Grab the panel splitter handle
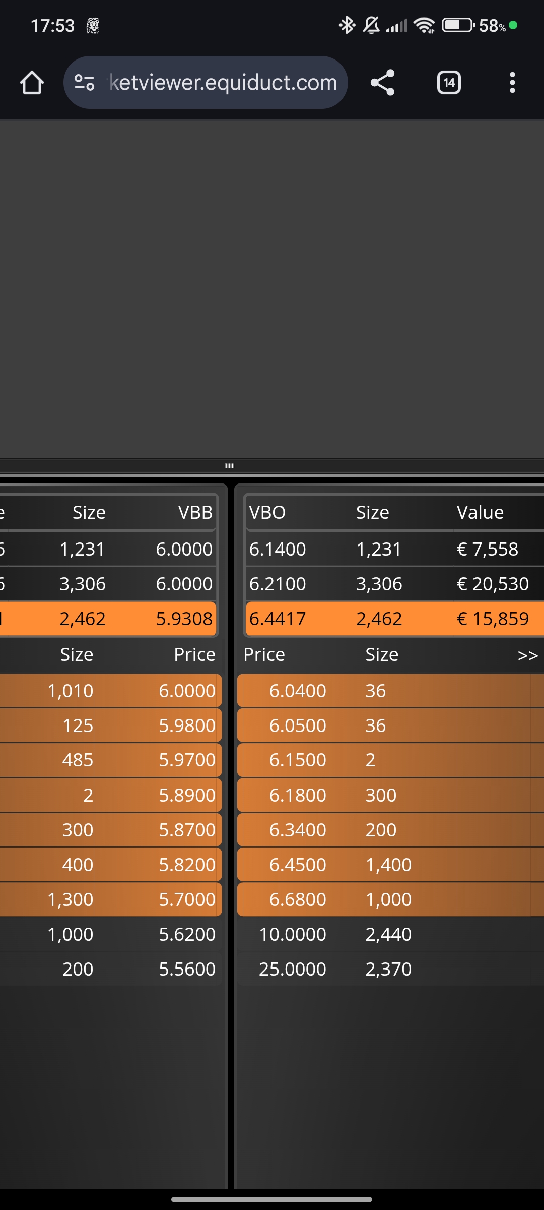The image size is (544, 1210). click(x=229, y=466)
